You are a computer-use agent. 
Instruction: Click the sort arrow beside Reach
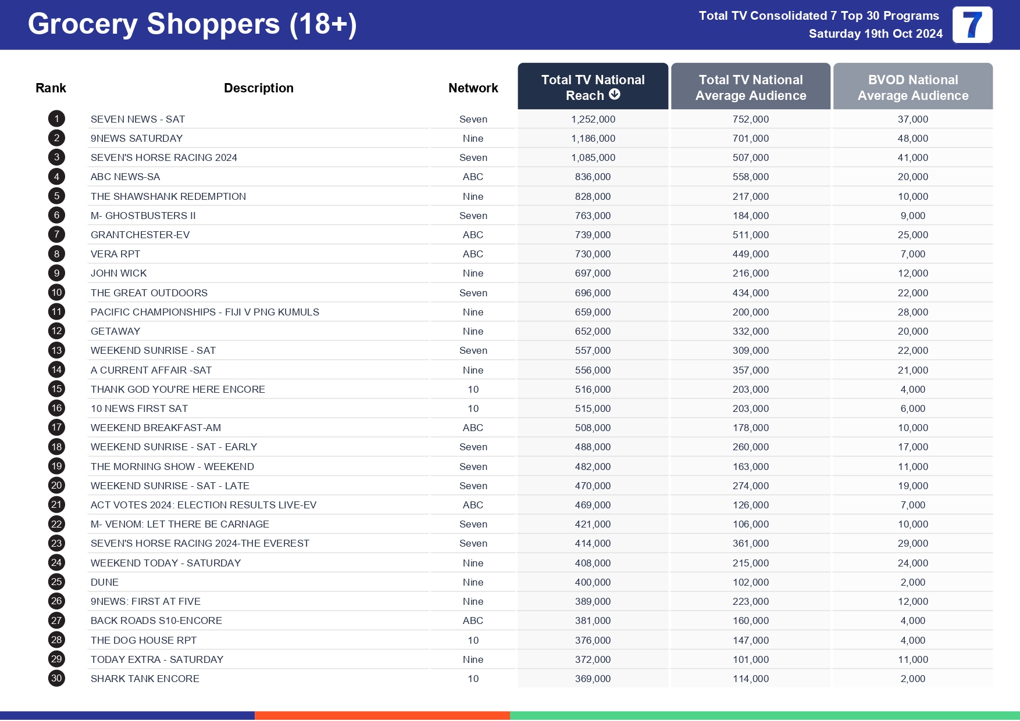click(x=615, y=95)
